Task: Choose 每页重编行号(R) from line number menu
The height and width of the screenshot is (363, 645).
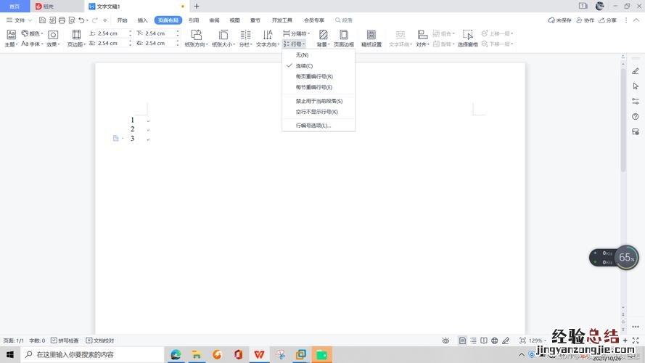Action: tap(314, 76)
